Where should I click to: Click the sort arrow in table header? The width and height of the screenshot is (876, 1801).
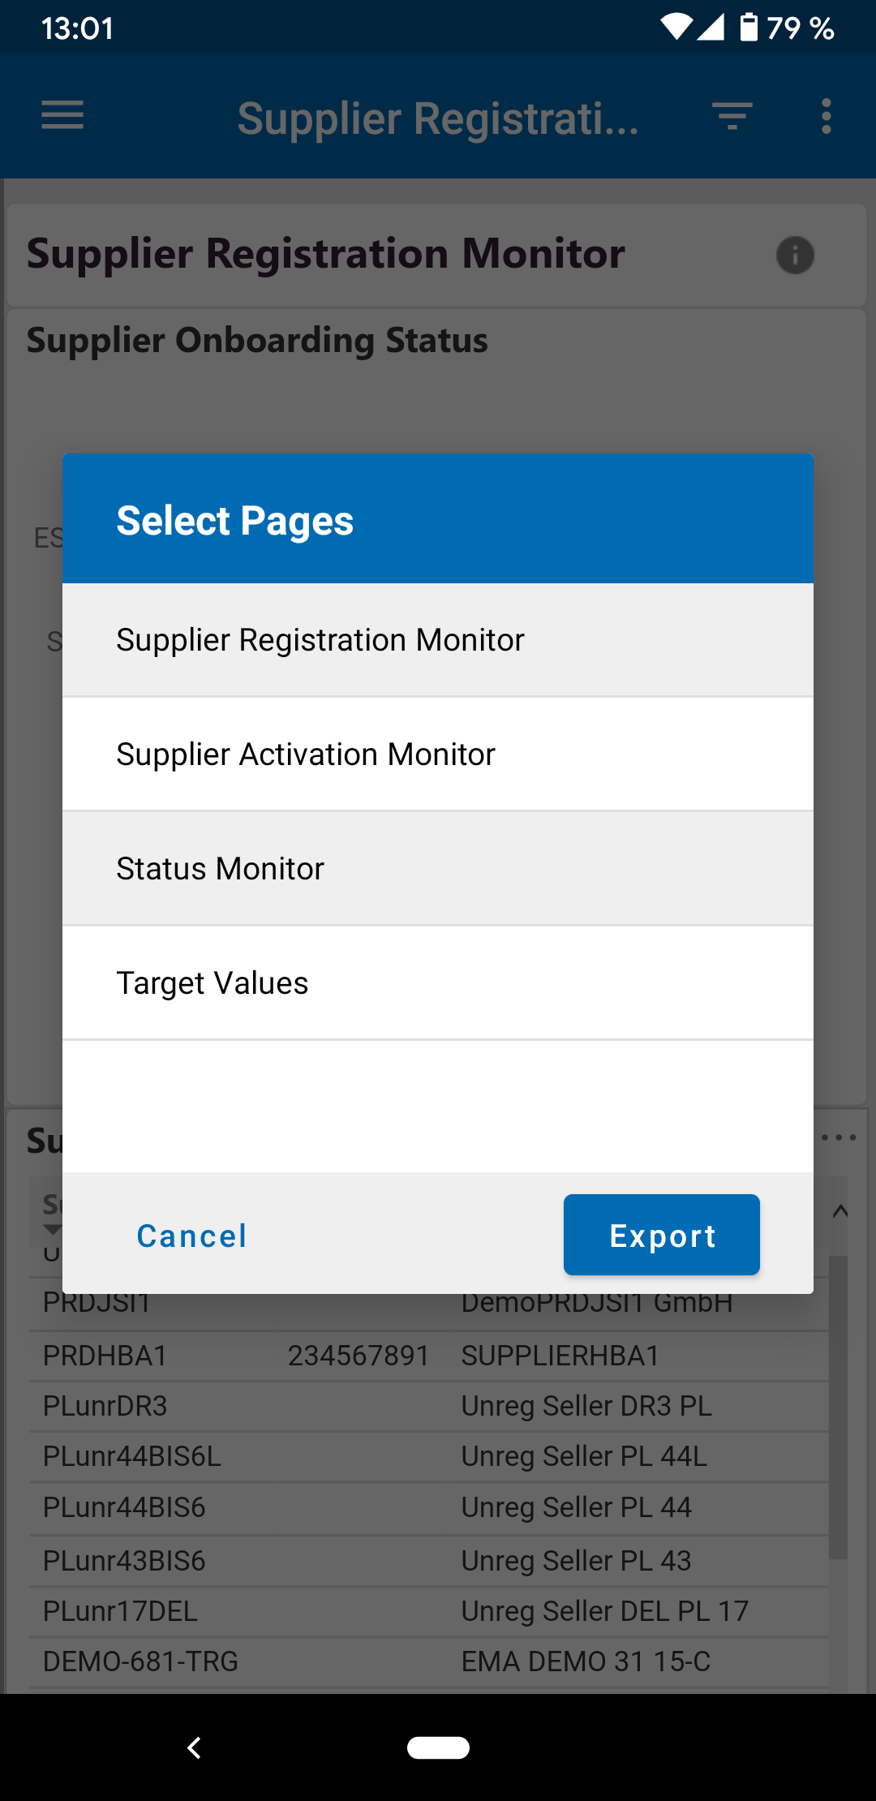coord(52,1230)
